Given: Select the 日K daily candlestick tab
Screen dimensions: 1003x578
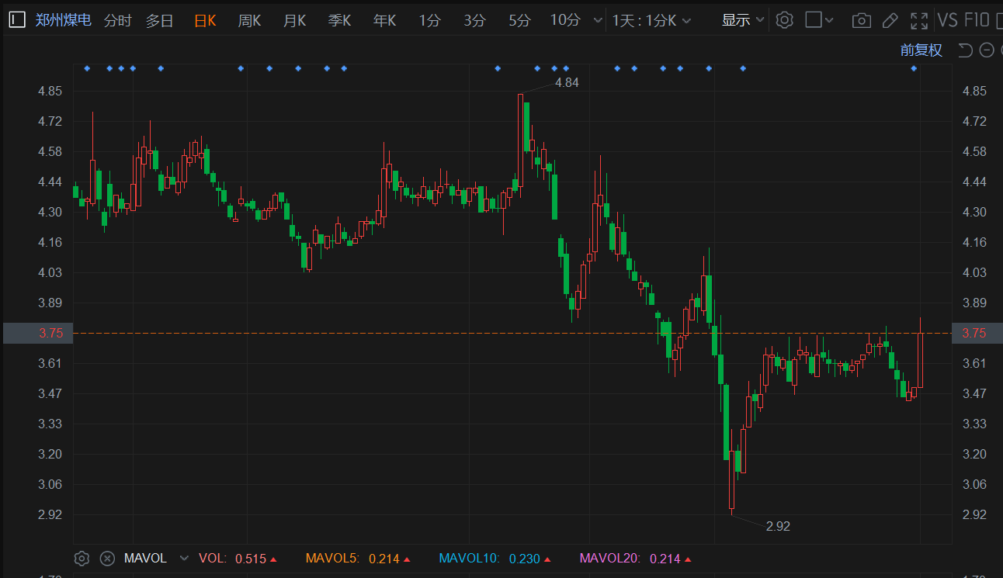Looking at the screenshot, I should pyautogui.click(x=205, y=20).
